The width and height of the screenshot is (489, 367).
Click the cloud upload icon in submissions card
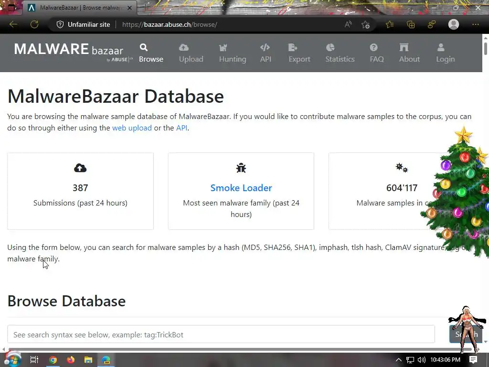tap(80, 168)
